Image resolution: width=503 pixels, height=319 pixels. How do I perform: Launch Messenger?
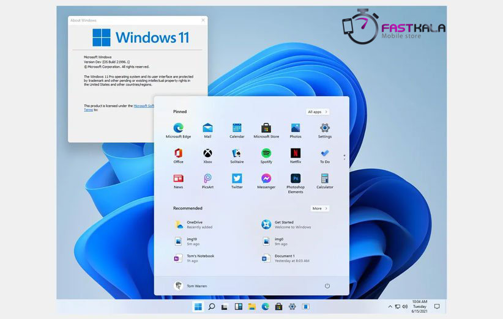point(266,181)
